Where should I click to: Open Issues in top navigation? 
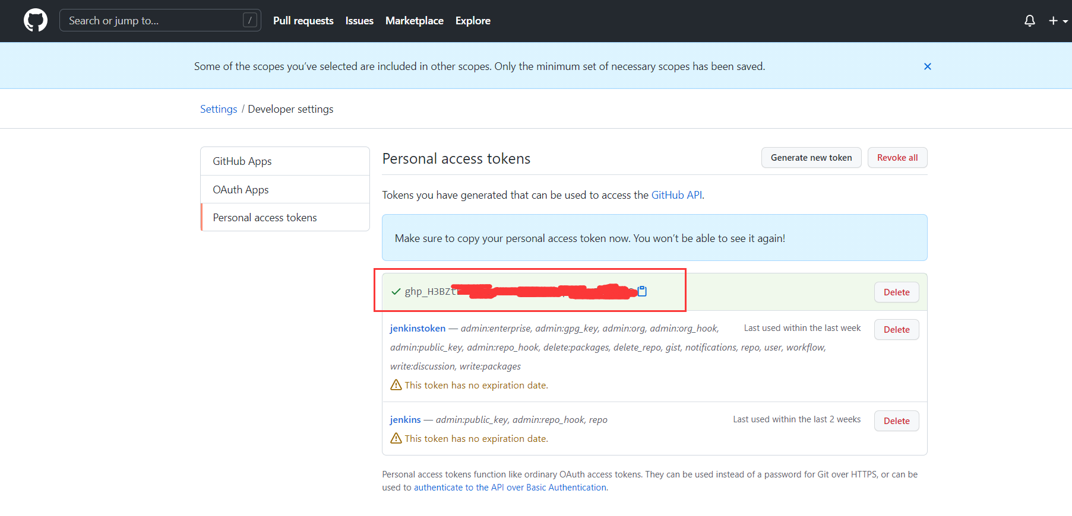pos(359,21)
